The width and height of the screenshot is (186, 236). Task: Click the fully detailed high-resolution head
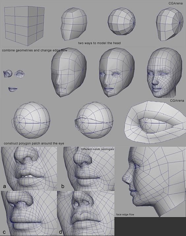[x=165, y=72]
